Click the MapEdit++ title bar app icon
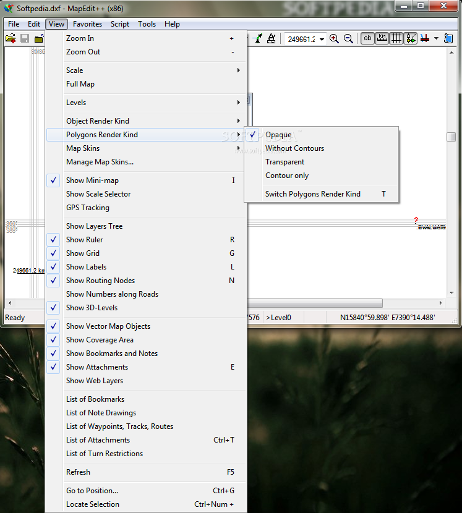 pos(9,8)
